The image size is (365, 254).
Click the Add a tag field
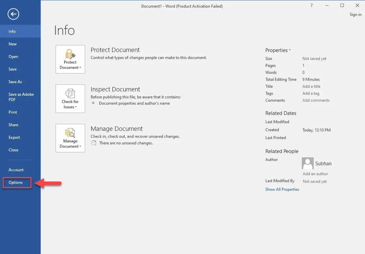tap(311, 93)
